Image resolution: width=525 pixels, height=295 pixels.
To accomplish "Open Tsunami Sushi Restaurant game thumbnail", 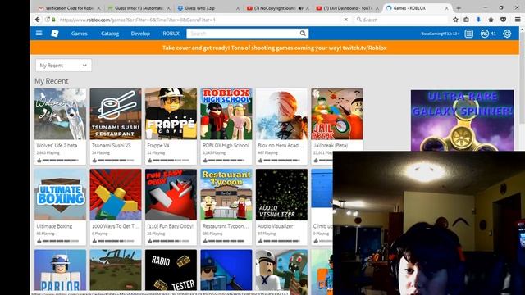I will point(116,114).
